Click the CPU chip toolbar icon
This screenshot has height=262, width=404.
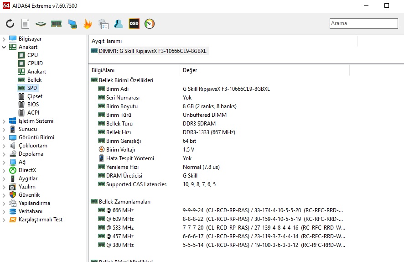point(41,24)
